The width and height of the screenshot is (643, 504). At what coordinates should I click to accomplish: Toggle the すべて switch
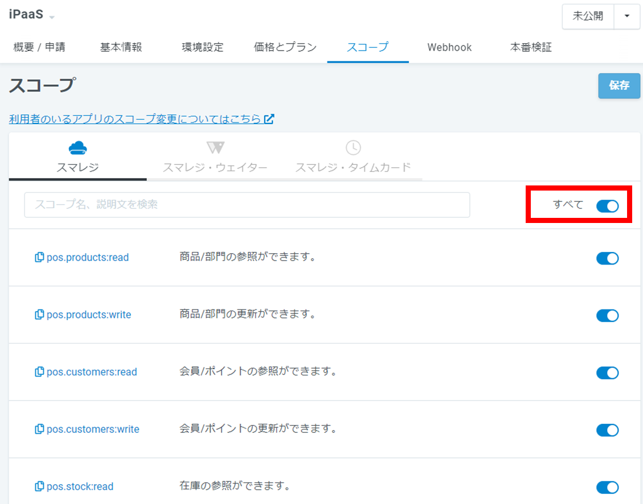tap(607, 206)
